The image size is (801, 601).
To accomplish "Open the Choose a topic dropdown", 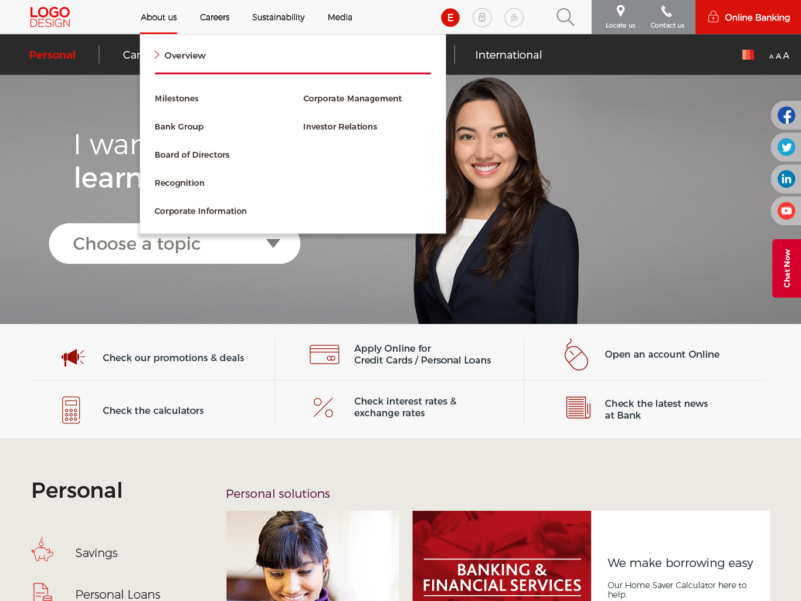I will click(x=174, y=243).
